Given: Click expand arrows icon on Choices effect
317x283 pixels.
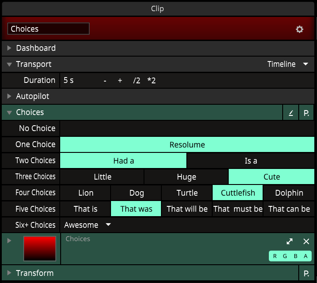Looking at the screenshot, I should (289, 241).
